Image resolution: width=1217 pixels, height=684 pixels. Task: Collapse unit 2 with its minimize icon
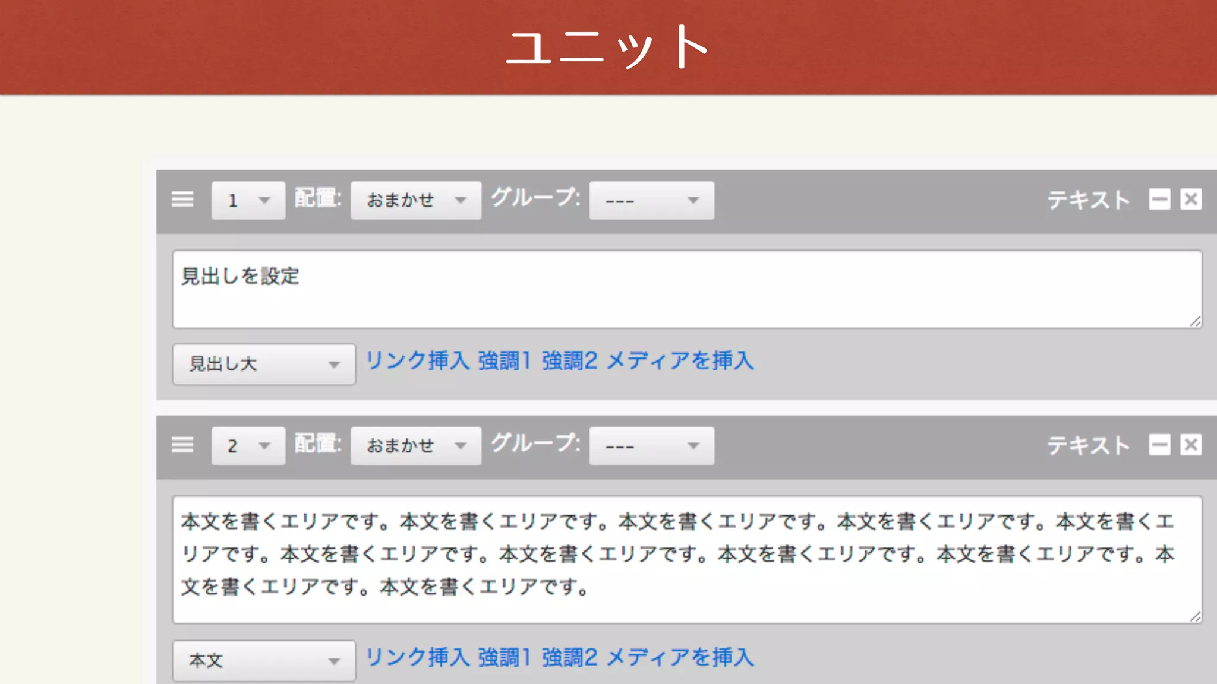tap(1159, 445)
